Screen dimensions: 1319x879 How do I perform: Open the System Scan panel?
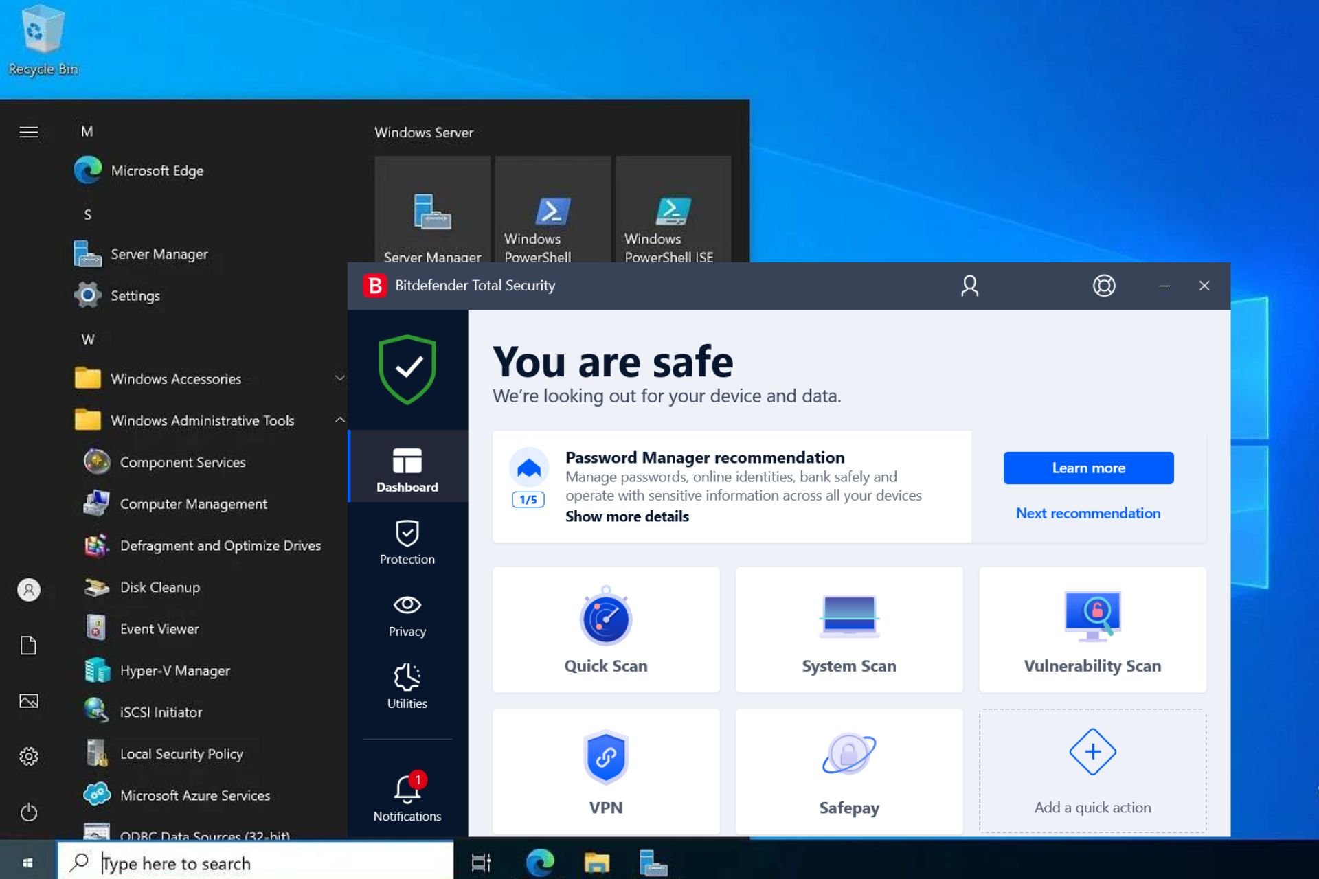click(x=849, y=629)
